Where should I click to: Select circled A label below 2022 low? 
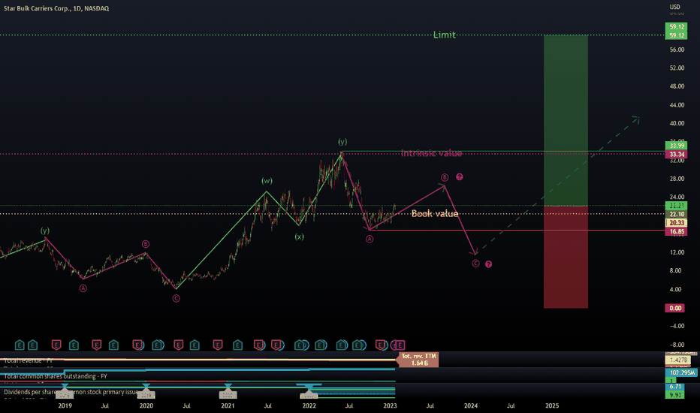pos(370,239)
